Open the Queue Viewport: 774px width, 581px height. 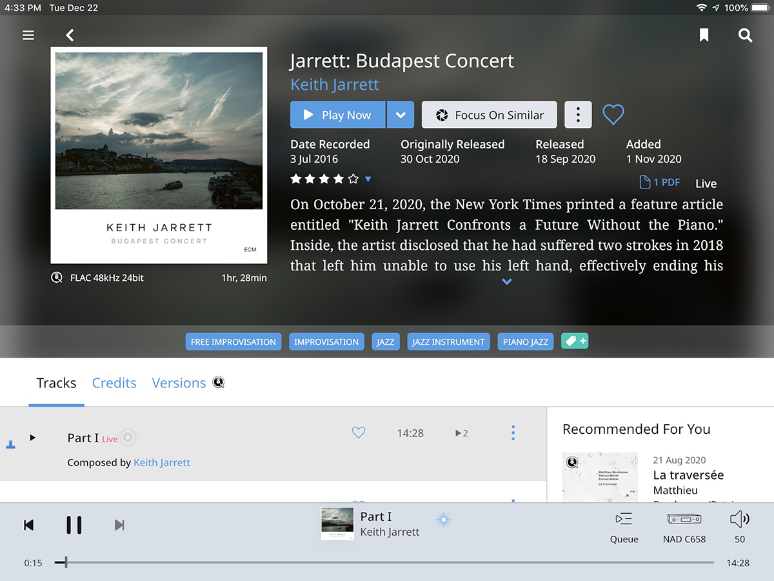coord(624,527)
